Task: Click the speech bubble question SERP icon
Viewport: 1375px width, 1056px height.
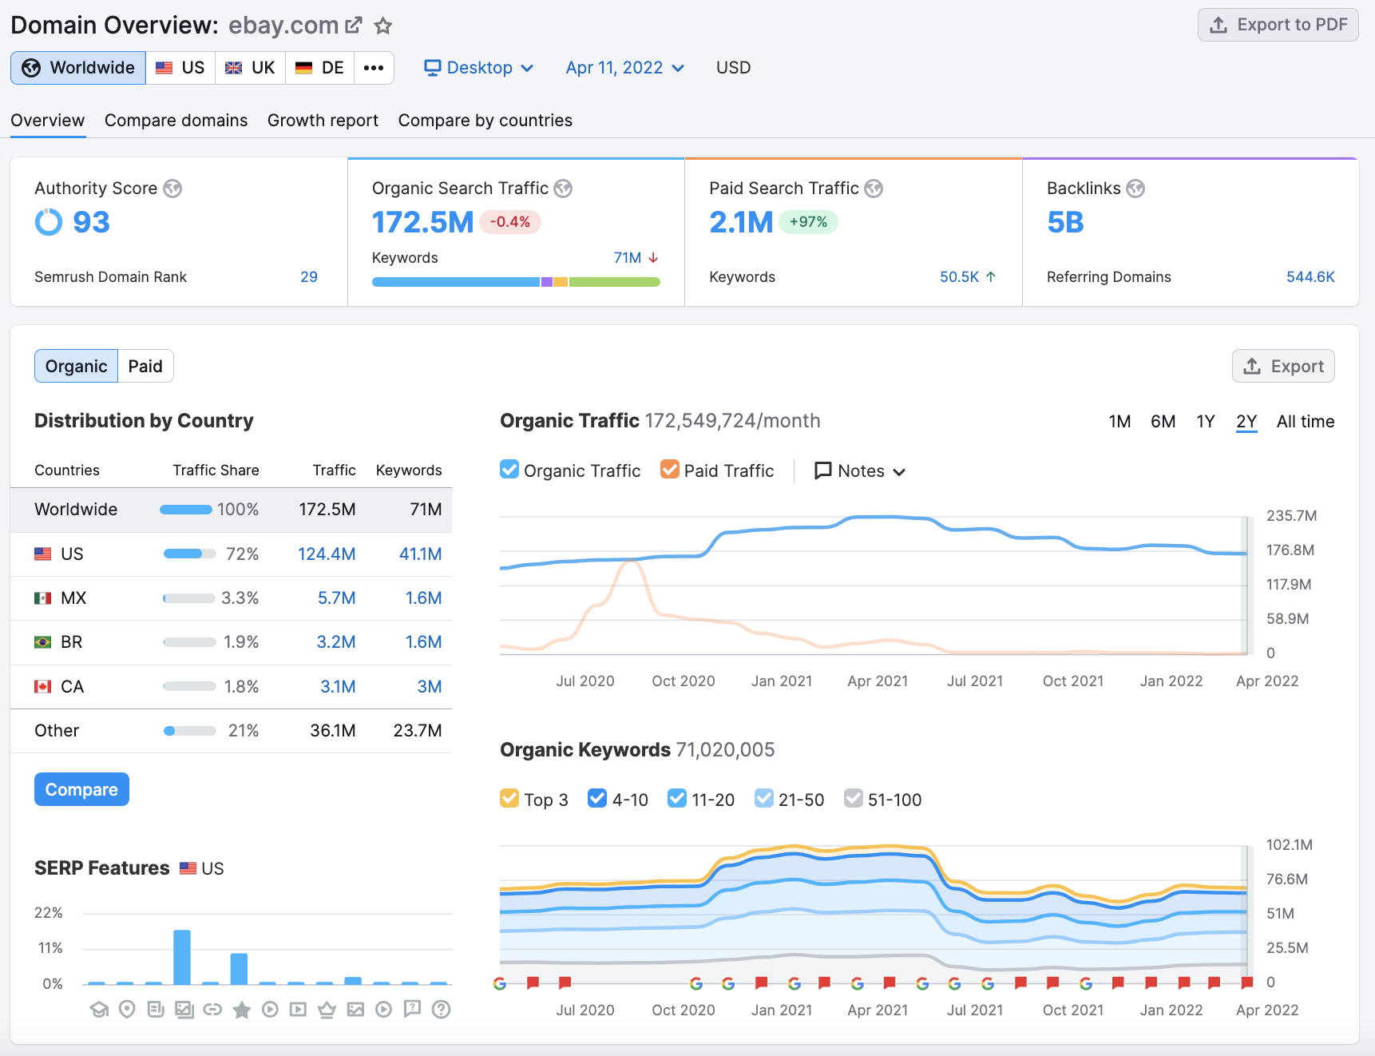Action: pos(412,1009)
